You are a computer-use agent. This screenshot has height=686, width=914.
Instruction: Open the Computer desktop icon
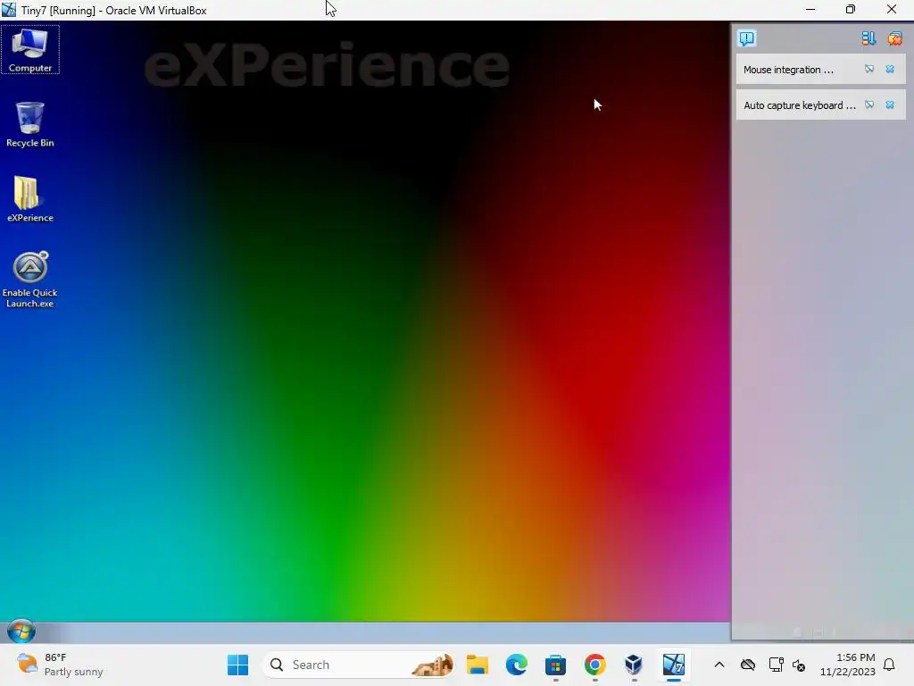point(29,50)
